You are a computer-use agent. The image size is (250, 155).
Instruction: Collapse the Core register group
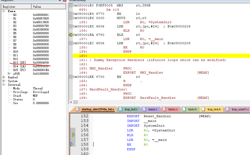coord(3,11)
